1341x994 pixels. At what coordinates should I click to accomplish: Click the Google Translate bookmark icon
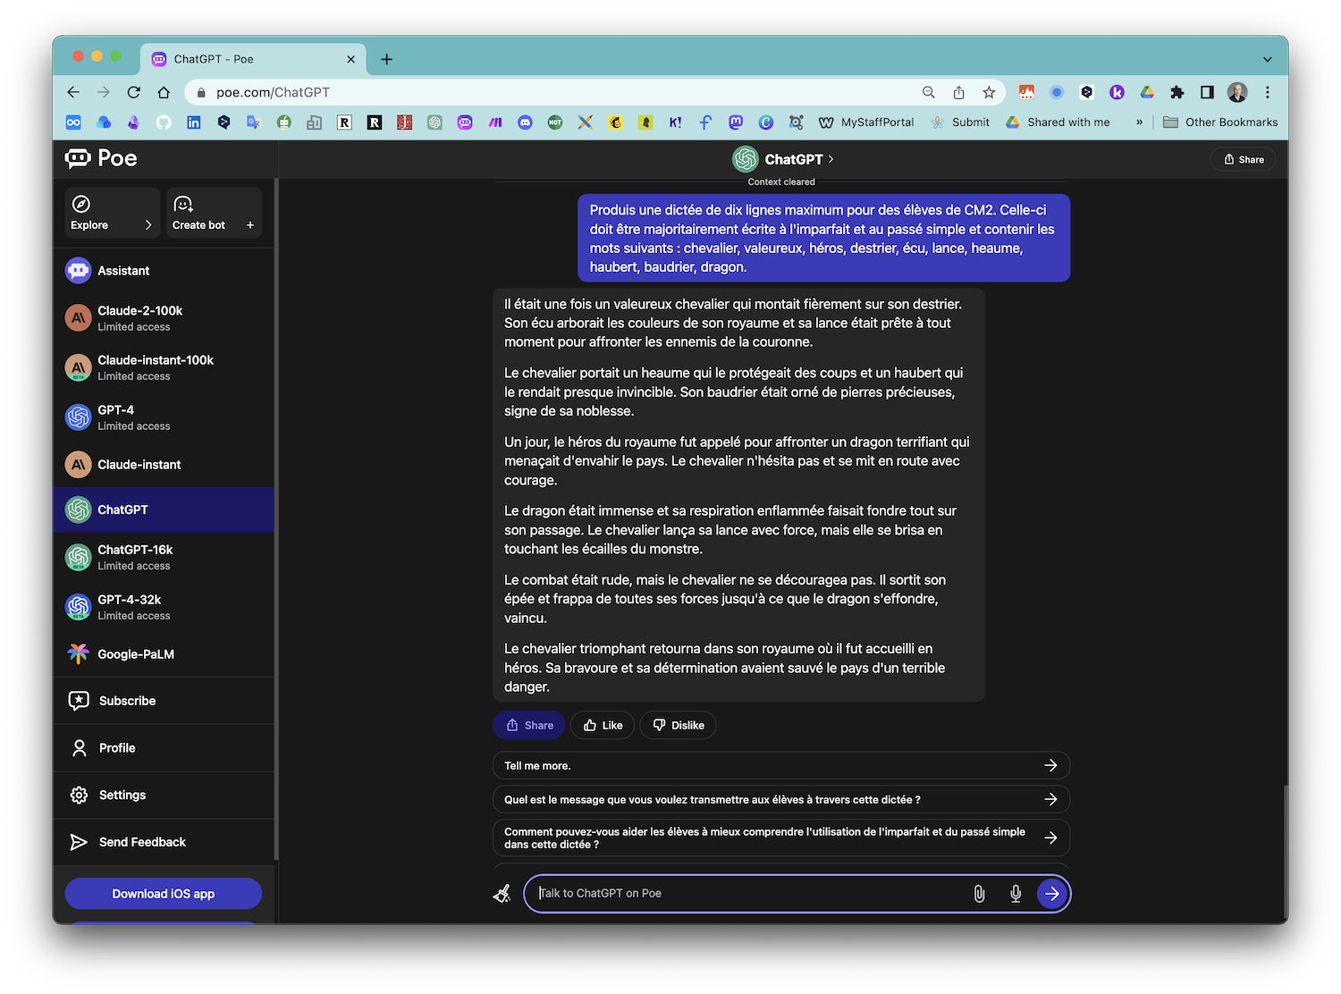tap(254, 122)
